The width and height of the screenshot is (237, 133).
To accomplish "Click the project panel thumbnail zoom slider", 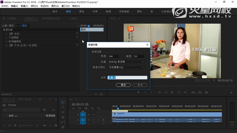I will pyautogui.click(x=21, y=125).
